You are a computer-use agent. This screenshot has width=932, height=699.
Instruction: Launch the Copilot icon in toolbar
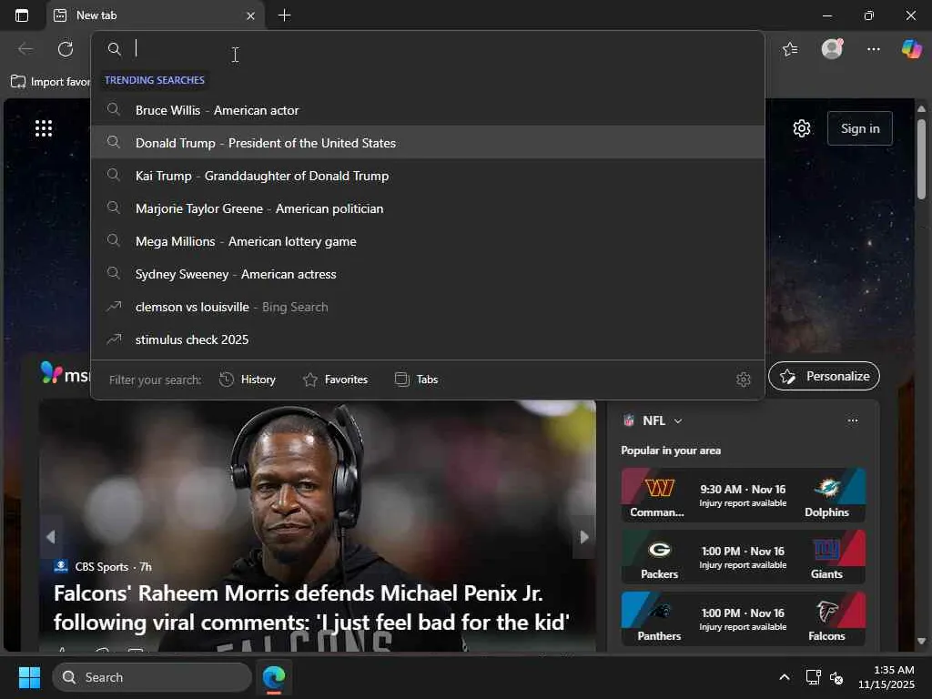[x=912, y=48]
